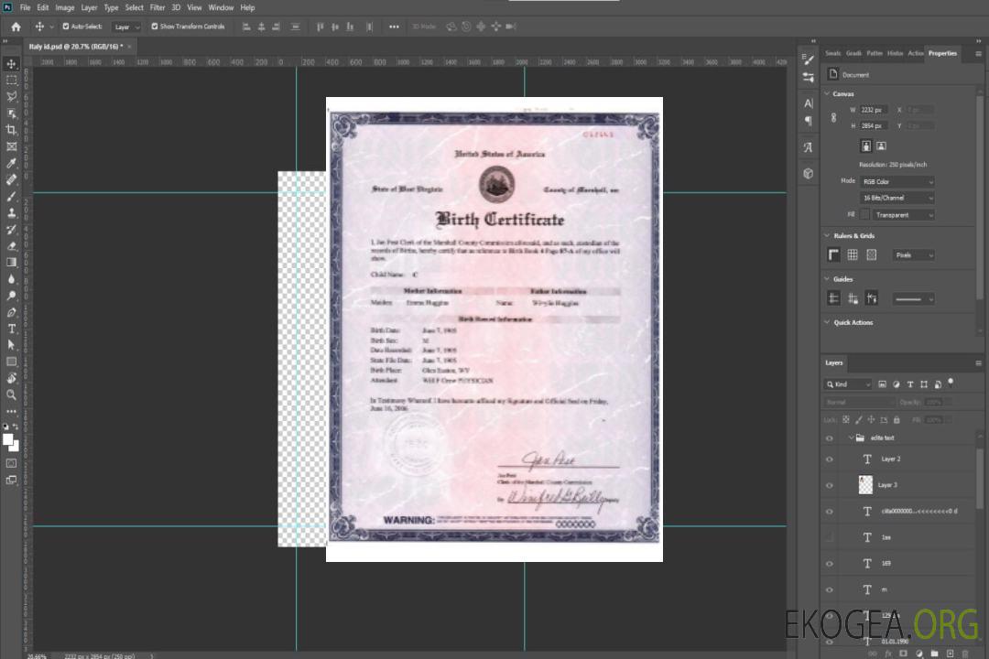
Task: Switch to the Actions panel tab
Action: 915,54
